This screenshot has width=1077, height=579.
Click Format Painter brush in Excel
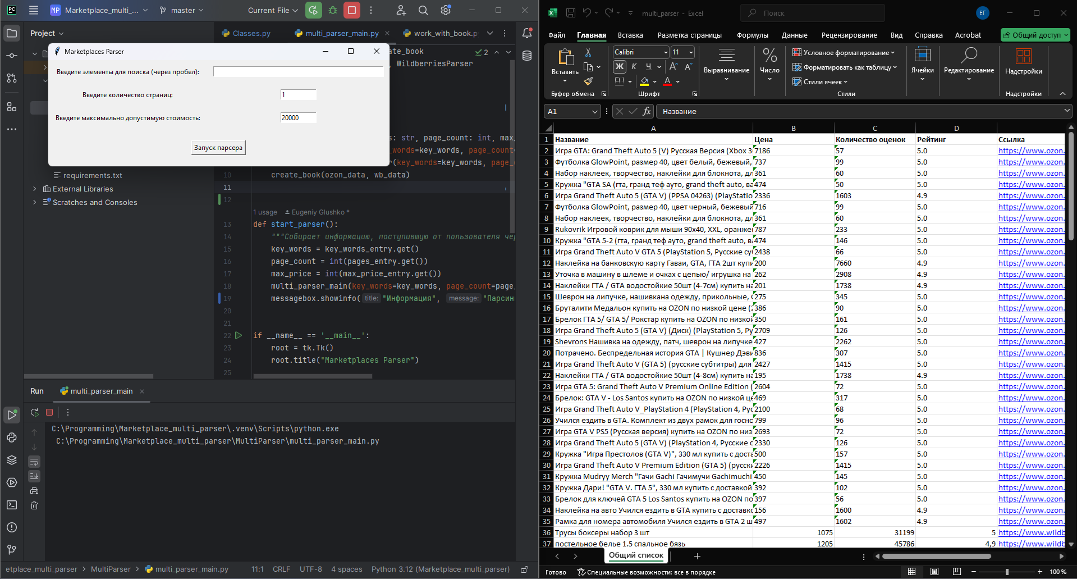click(x=588, y=81)
